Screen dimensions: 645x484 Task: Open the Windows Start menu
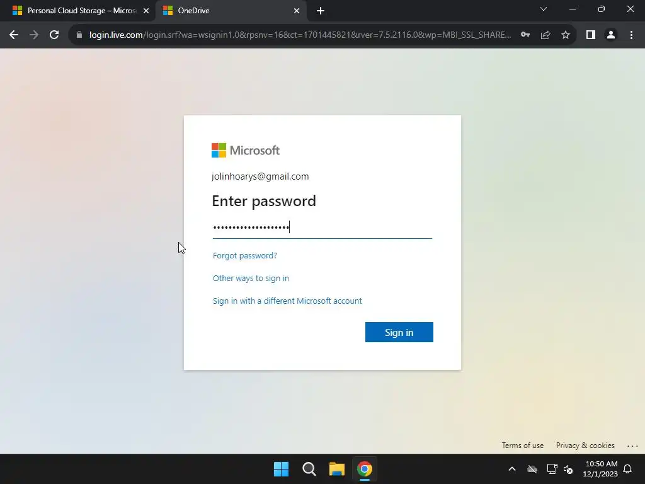282,469
